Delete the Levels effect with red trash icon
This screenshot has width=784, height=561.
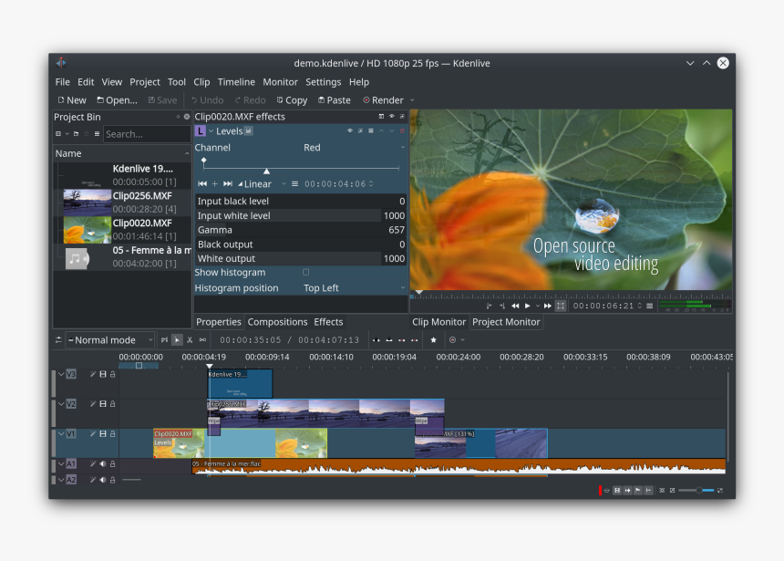tap(401, 131)
